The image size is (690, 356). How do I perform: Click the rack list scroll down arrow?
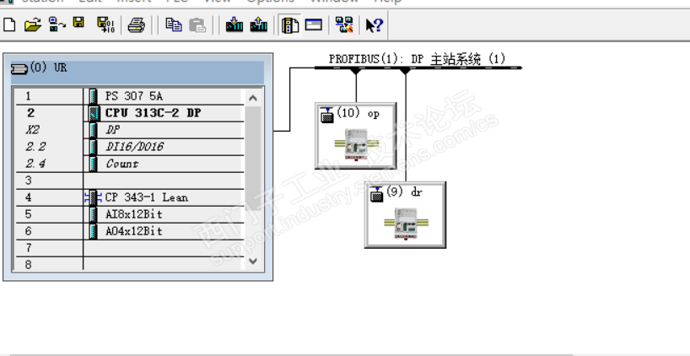[252, 261]
